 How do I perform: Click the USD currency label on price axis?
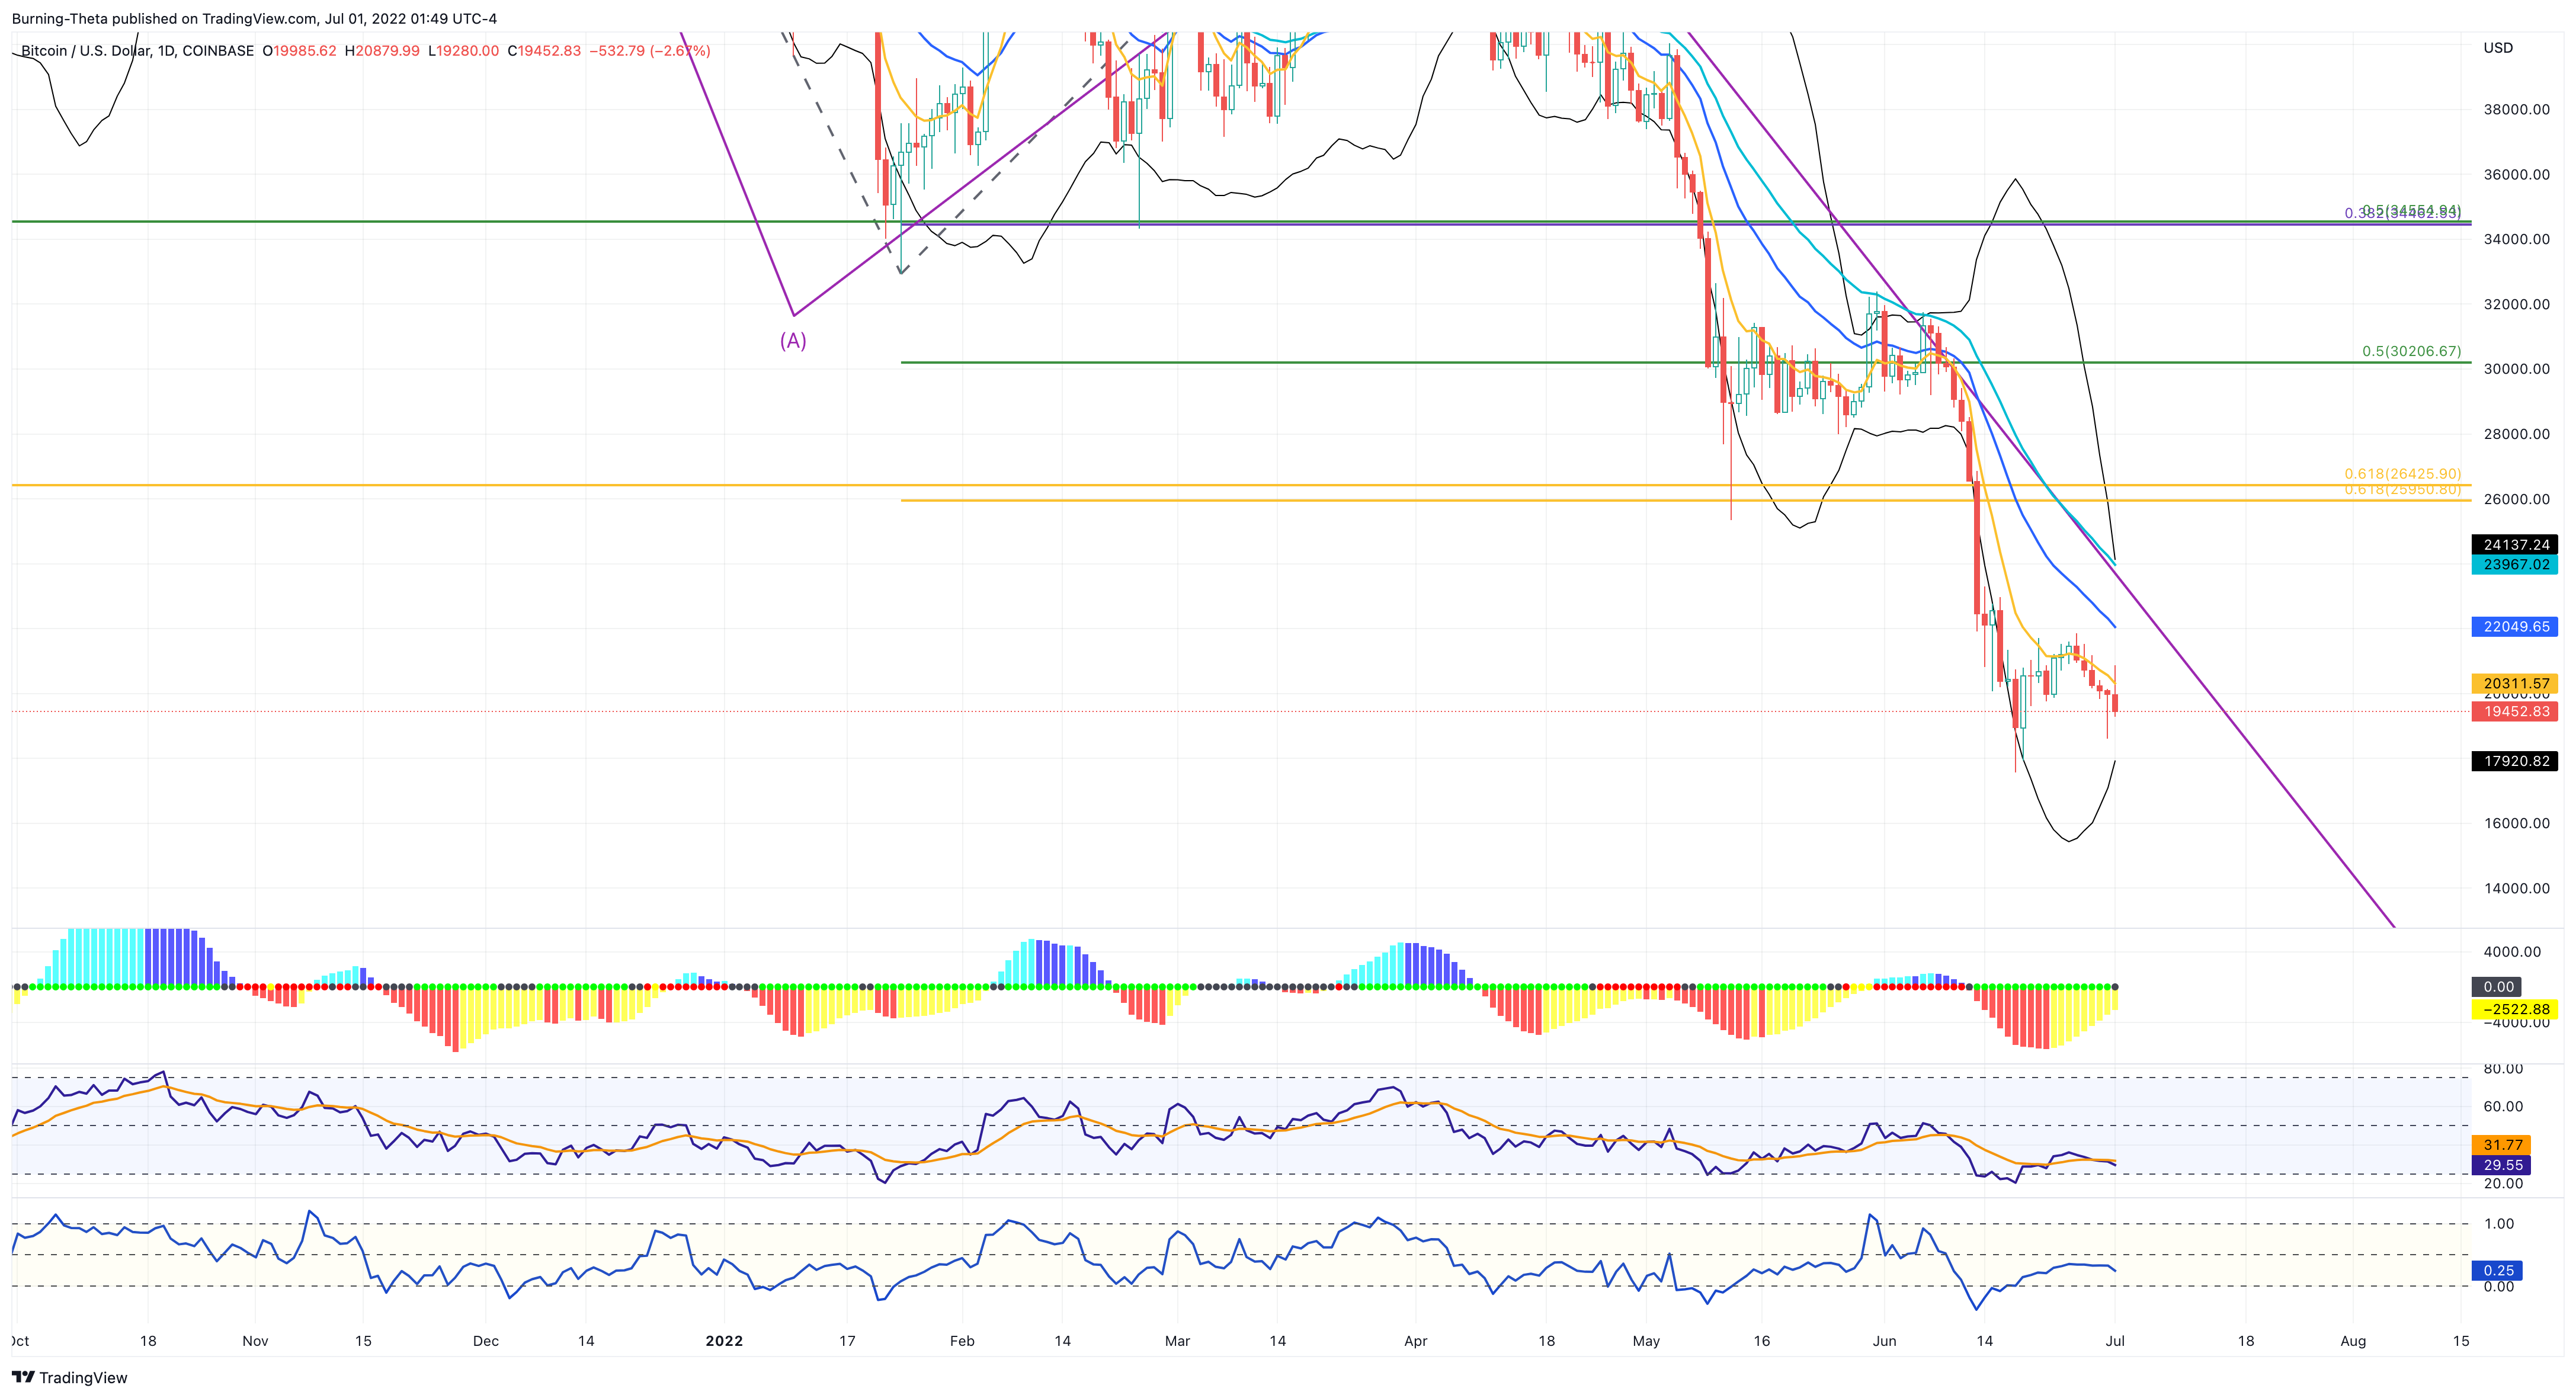pyautogui.click(x=2498, y=48)
